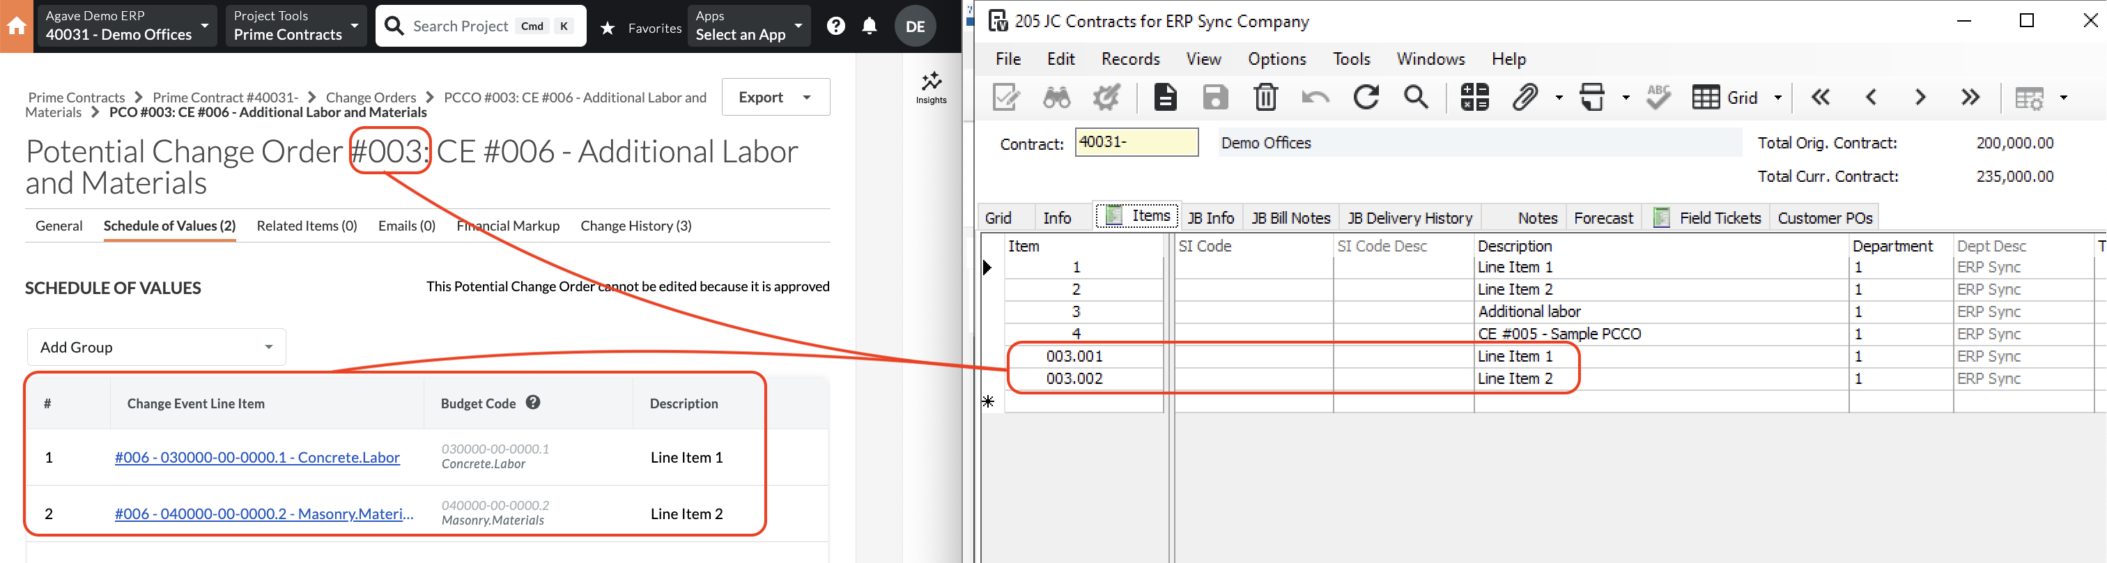Viewport: 2107px width, 563px height.
Task: Open the Windows menu
Action: pyautogui.click(x=1430, y=59)
